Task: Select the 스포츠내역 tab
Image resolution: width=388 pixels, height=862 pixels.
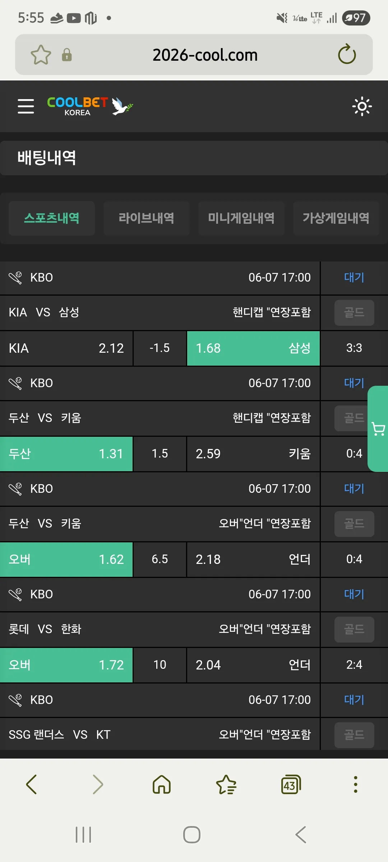Action: (x=52, y=218)
